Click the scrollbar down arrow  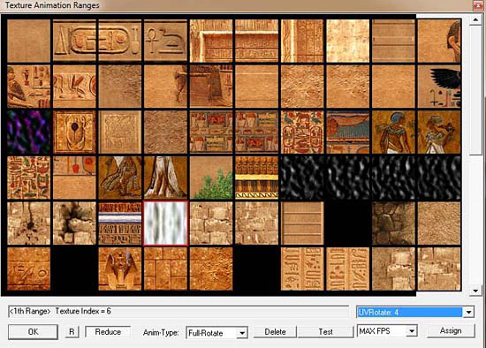click(475, 291)
